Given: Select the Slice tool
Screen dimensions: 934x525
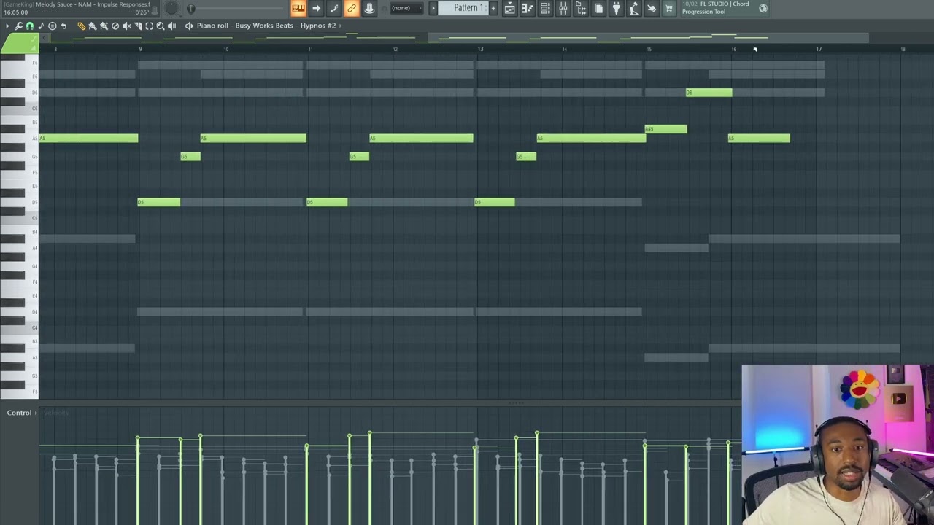Looking at the screenshot, I should (x=138, y=26).
